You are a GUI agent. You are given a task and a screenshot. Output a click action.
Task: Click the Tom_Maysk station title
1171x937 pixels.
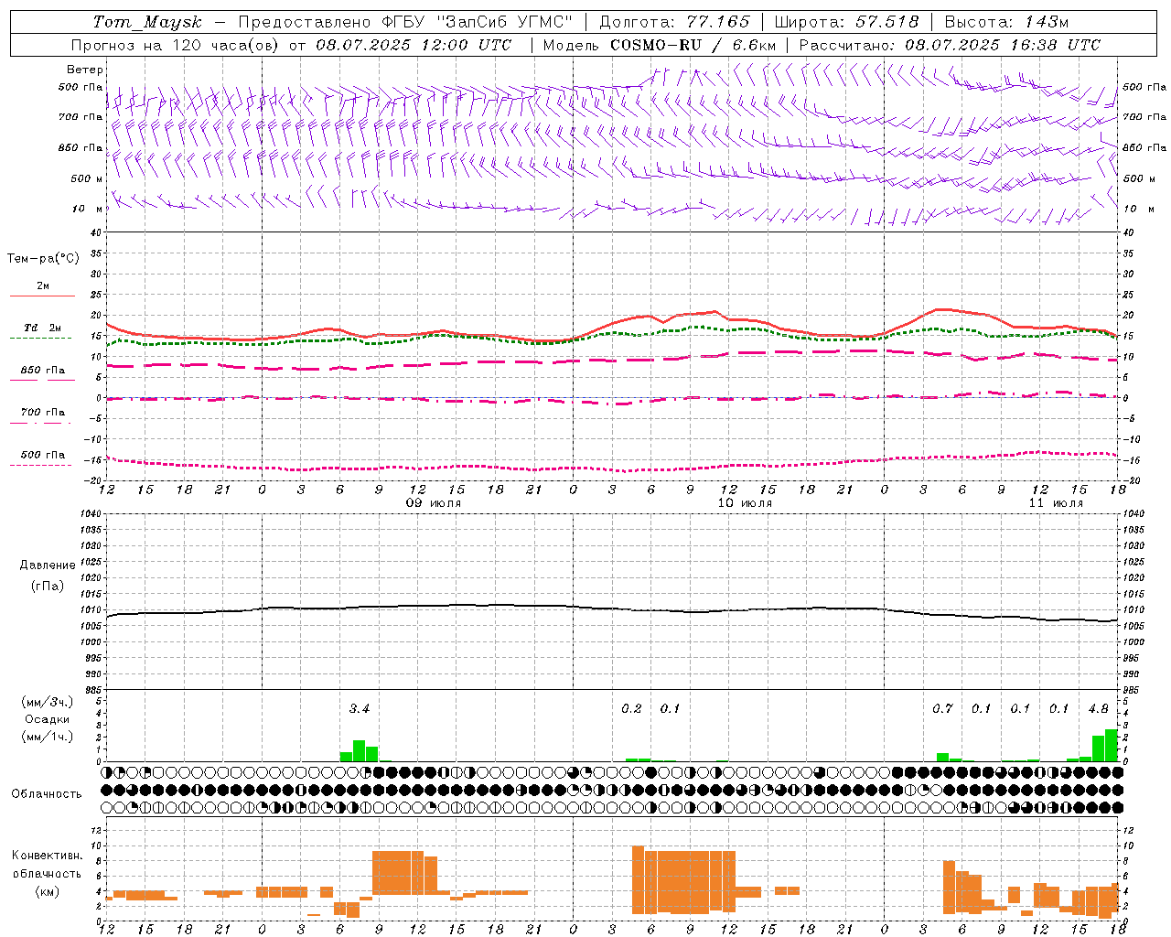point(147,22)
